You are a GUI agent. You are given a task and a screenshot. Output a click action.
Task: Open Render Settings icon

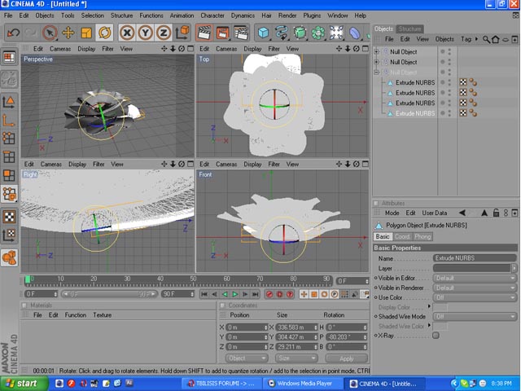pyautogui.click(x=241, y=33)
